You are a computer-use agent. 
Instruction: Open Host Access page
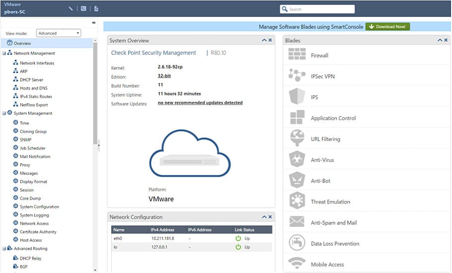(31, 240)
